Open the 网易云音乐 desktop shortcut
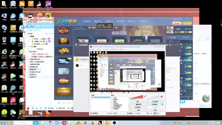Image resolution: width=222 pixels, height=125 pixels. point(13,101)
